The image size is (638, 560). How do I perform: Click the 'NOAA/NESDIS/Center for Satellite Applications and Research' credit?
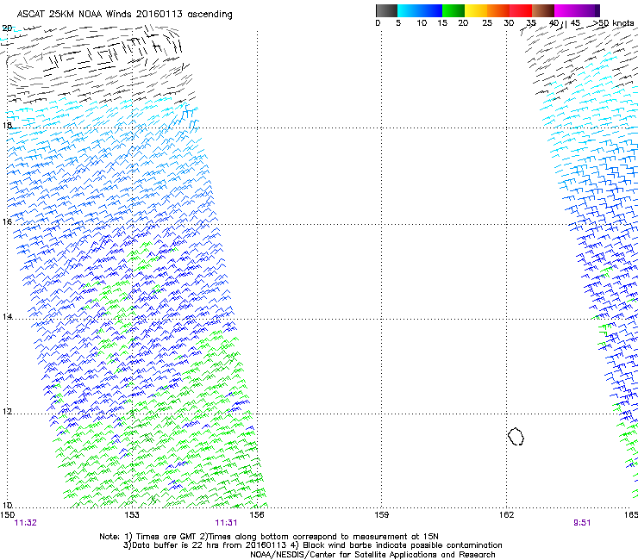(372, 555)
